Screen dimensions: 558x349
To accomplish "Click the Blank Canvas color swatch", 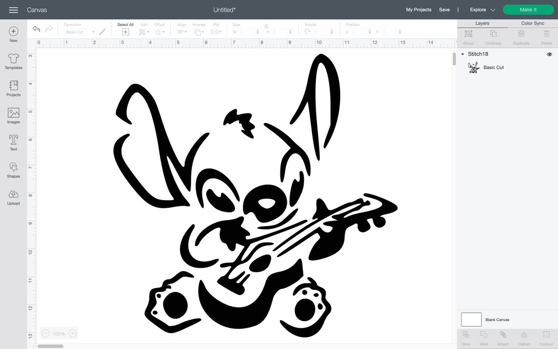I will (x=471, y=319).
